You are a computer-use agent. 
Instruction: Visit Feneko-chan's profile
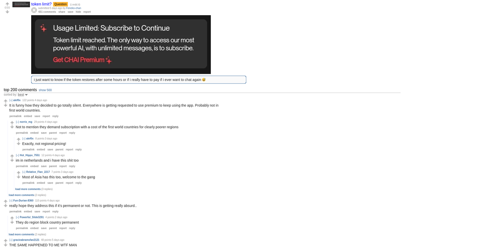coord(73,8)
